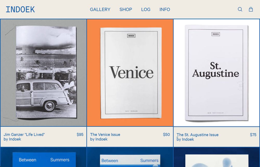Click The Venice Issue title link
260x167 pixels.
105,135
